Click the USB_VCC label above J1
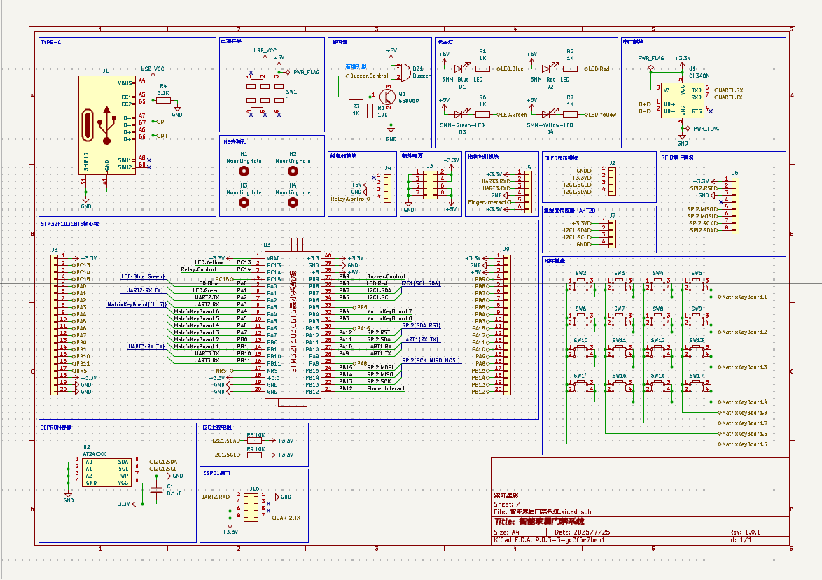The height and width of the screenshot is (580, 822). tap(152, 69)
